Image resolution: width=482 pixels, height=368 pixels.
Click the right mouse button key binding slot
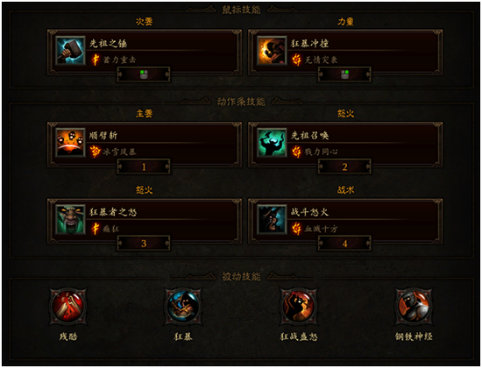tap(344, 74)
